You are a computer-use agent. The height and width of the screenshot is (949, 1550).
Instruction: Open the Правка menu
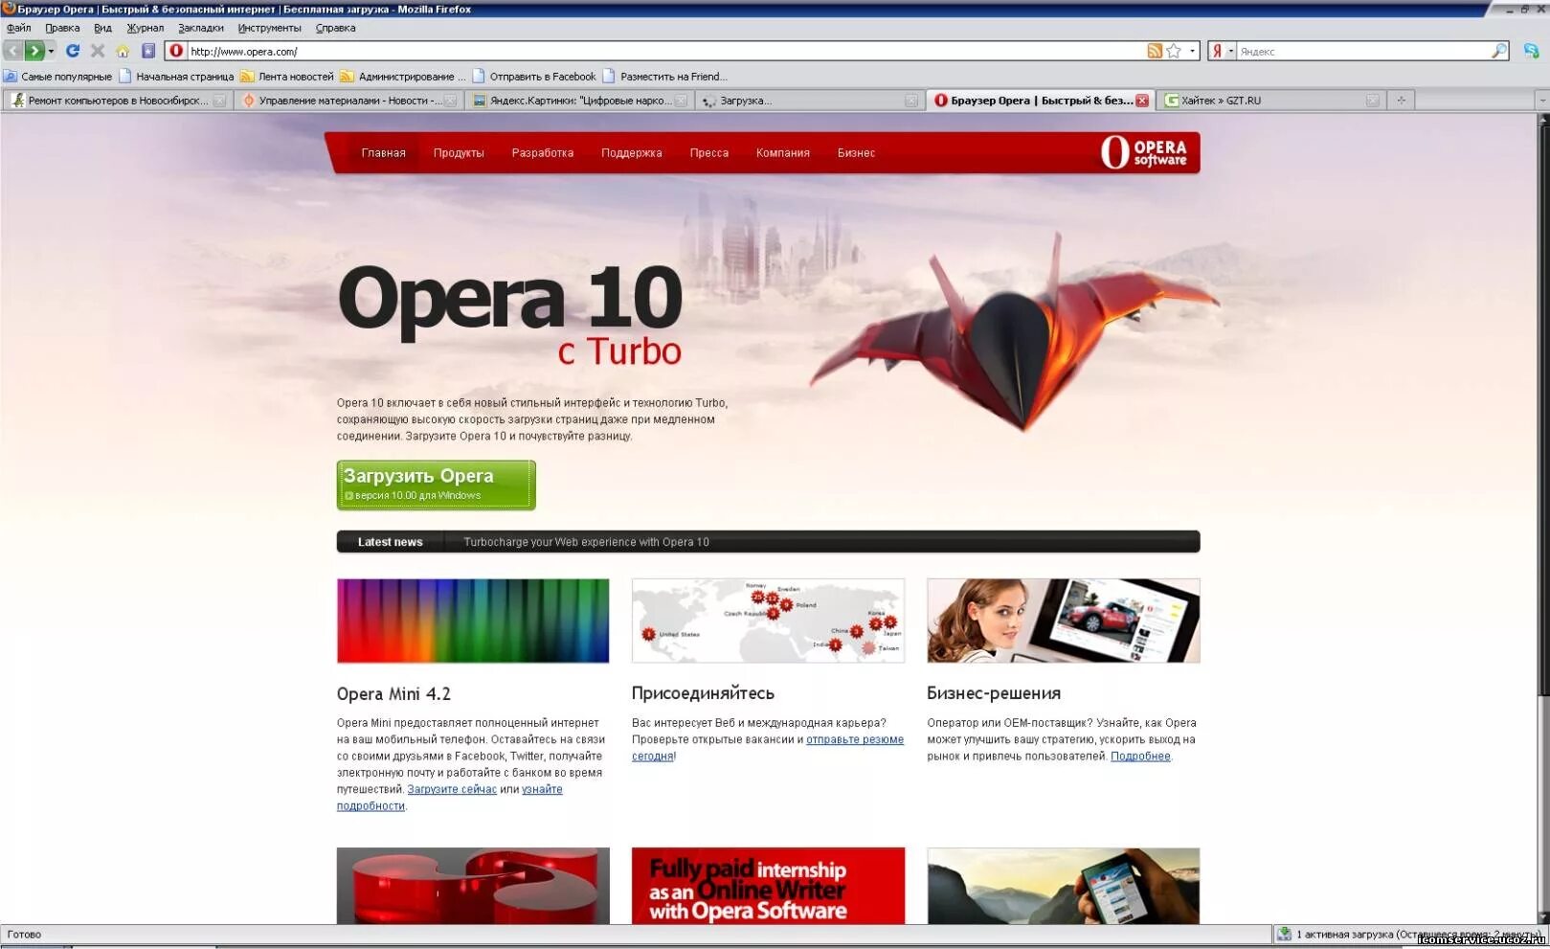(62, 28)
